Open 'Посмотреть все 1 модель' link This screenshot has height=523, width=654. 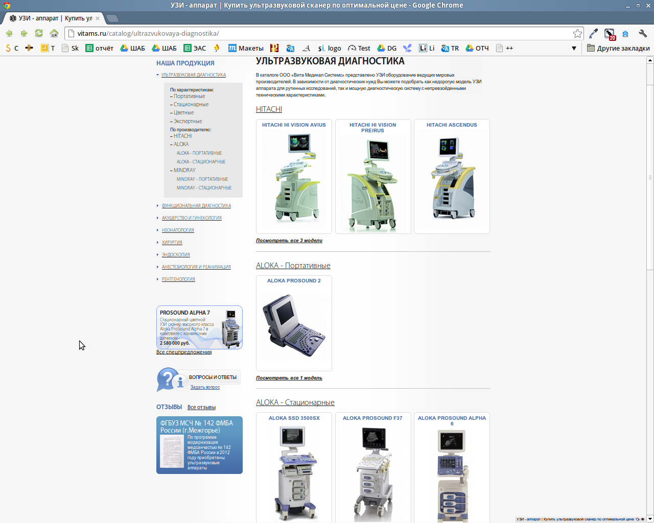289,378
